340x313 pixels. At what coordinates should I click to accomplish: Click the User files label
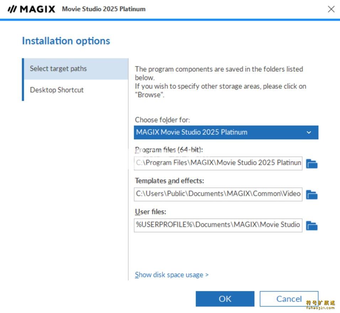pos(150,212)
